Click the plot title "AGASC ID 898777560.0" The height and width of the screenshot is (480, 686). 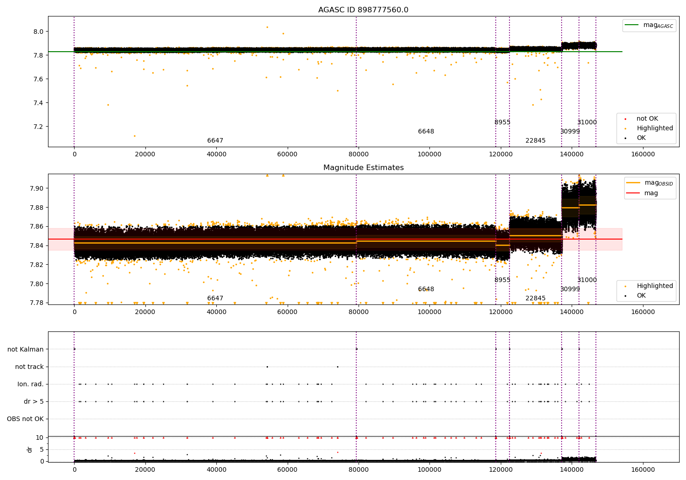pos(363,10)
